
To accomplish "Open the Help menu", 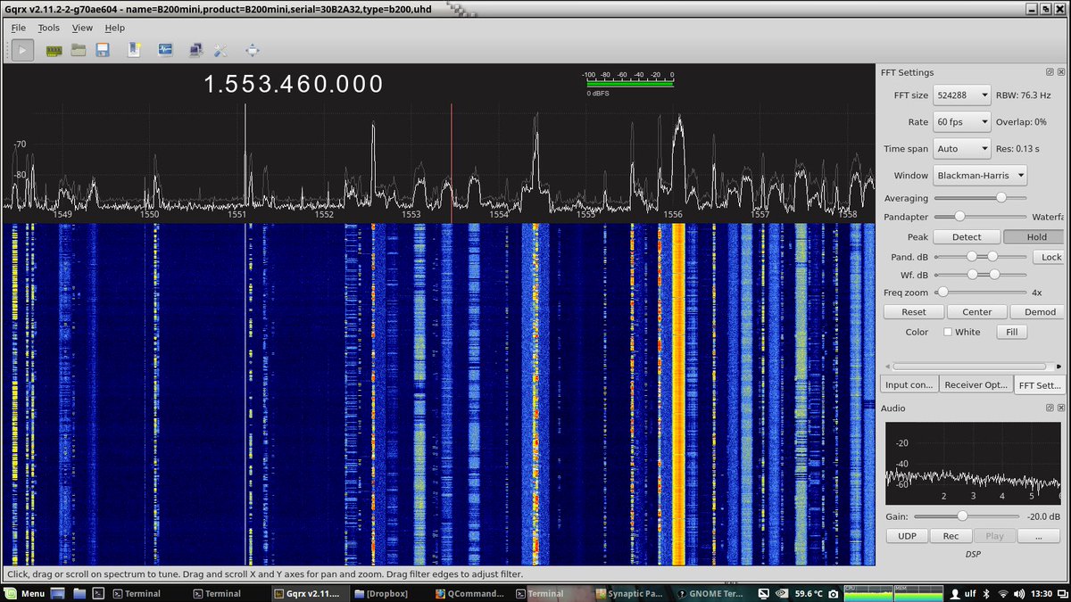I will tap(114, 28).
